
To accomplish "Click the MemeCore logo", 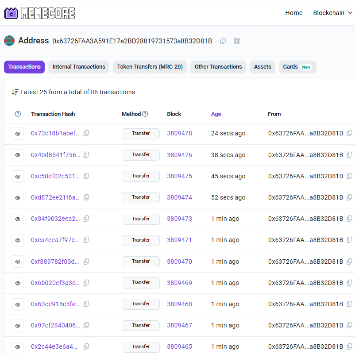I will [39, 13].
